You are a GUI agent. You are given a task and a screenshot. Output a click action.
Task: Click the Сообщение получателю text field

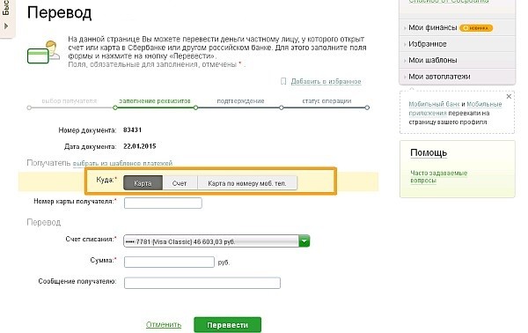(x=202, y=283)
